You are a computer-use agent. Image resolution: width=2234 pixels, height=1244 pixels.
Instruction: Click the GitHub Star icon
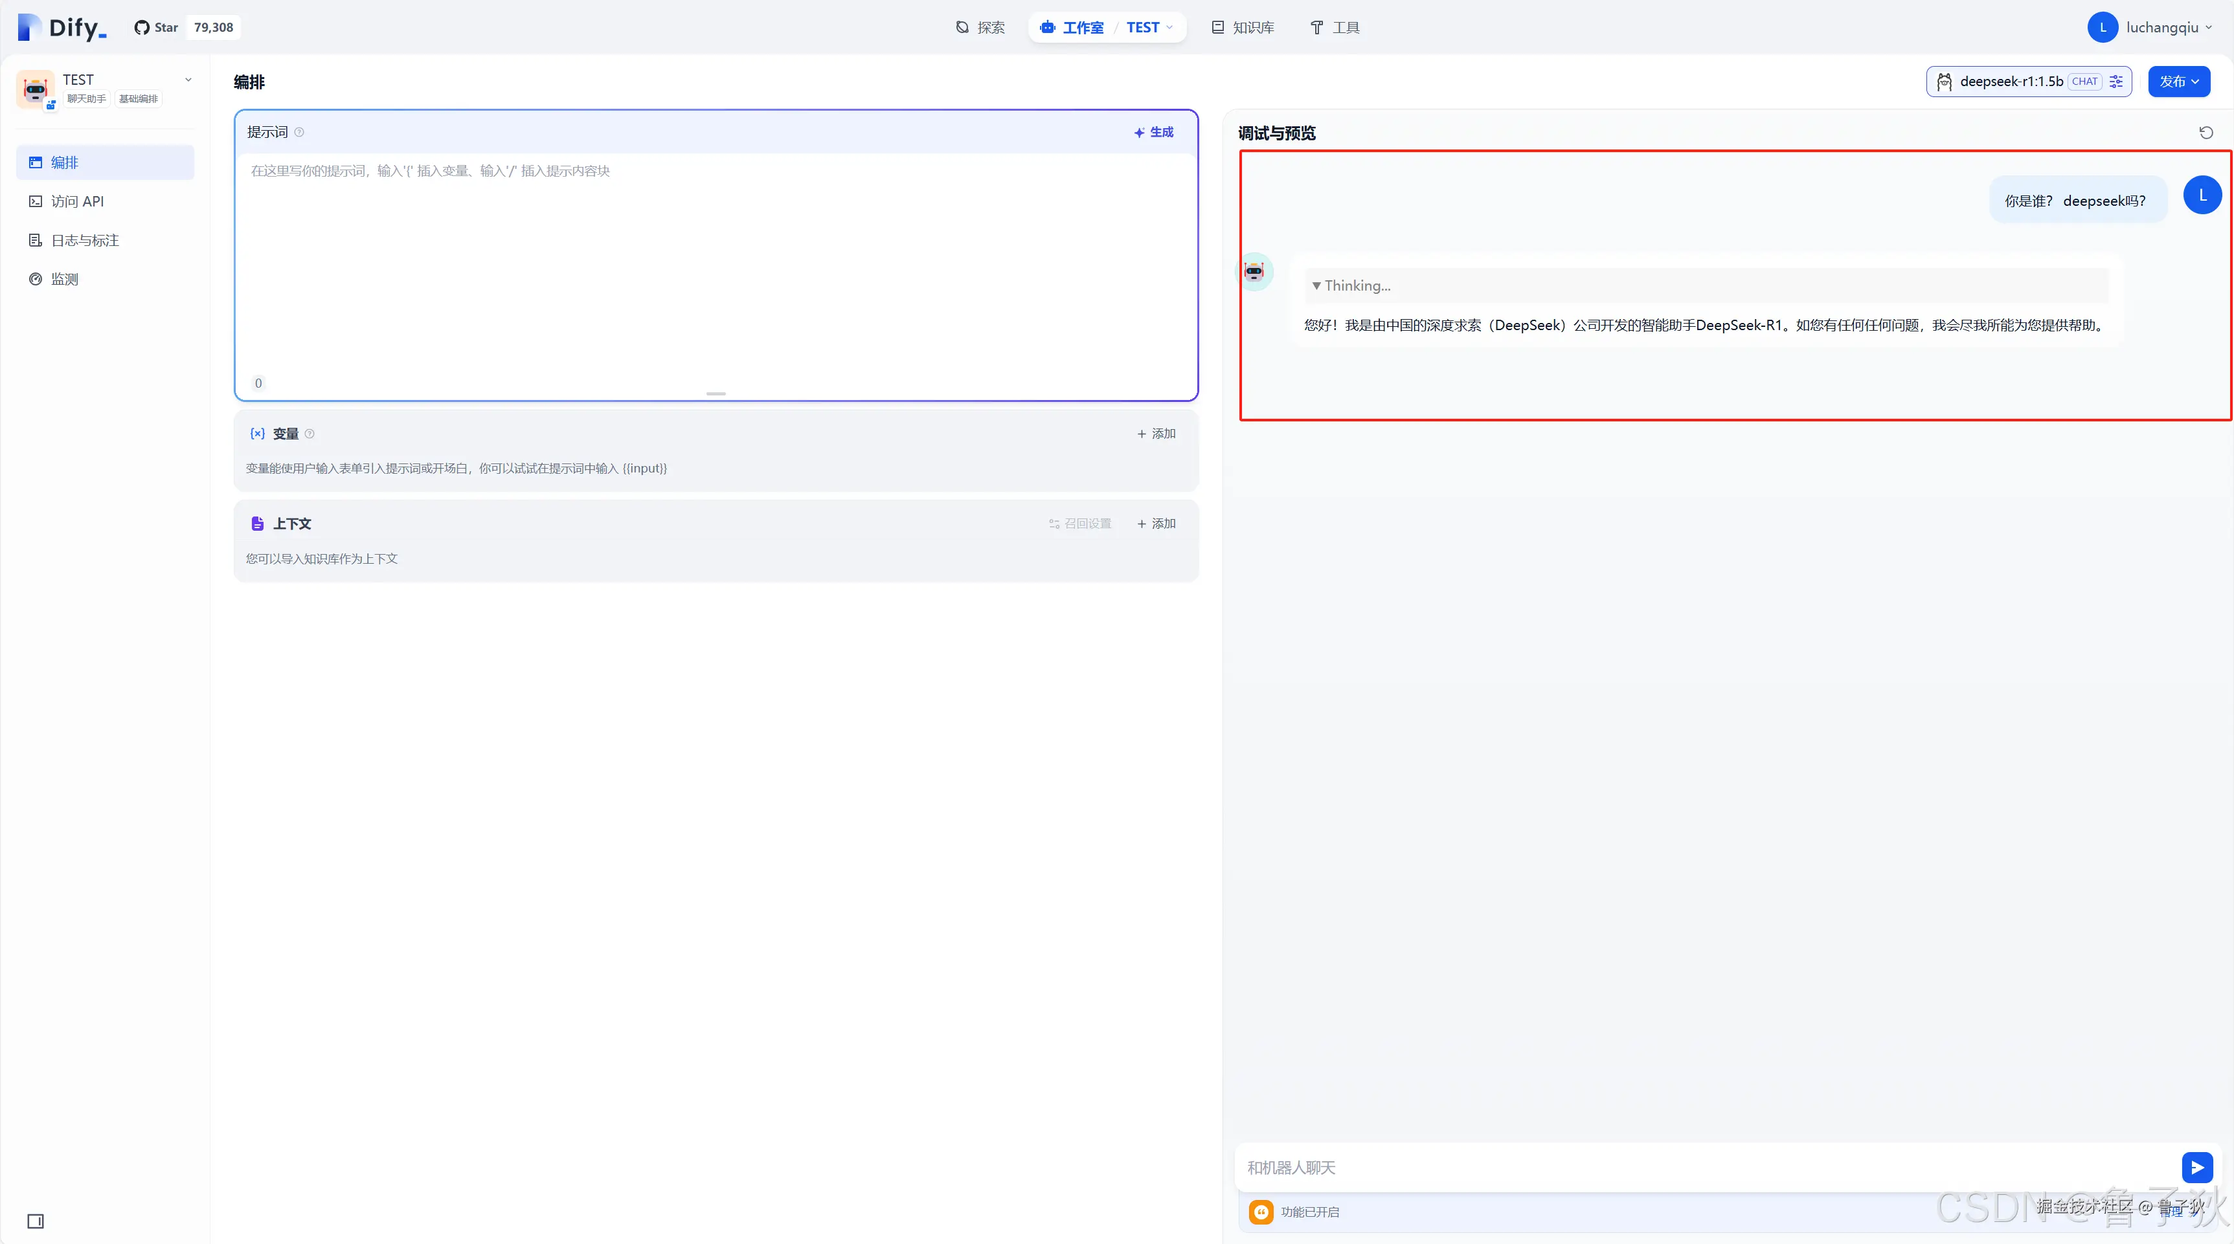click(x=142, y=28)
